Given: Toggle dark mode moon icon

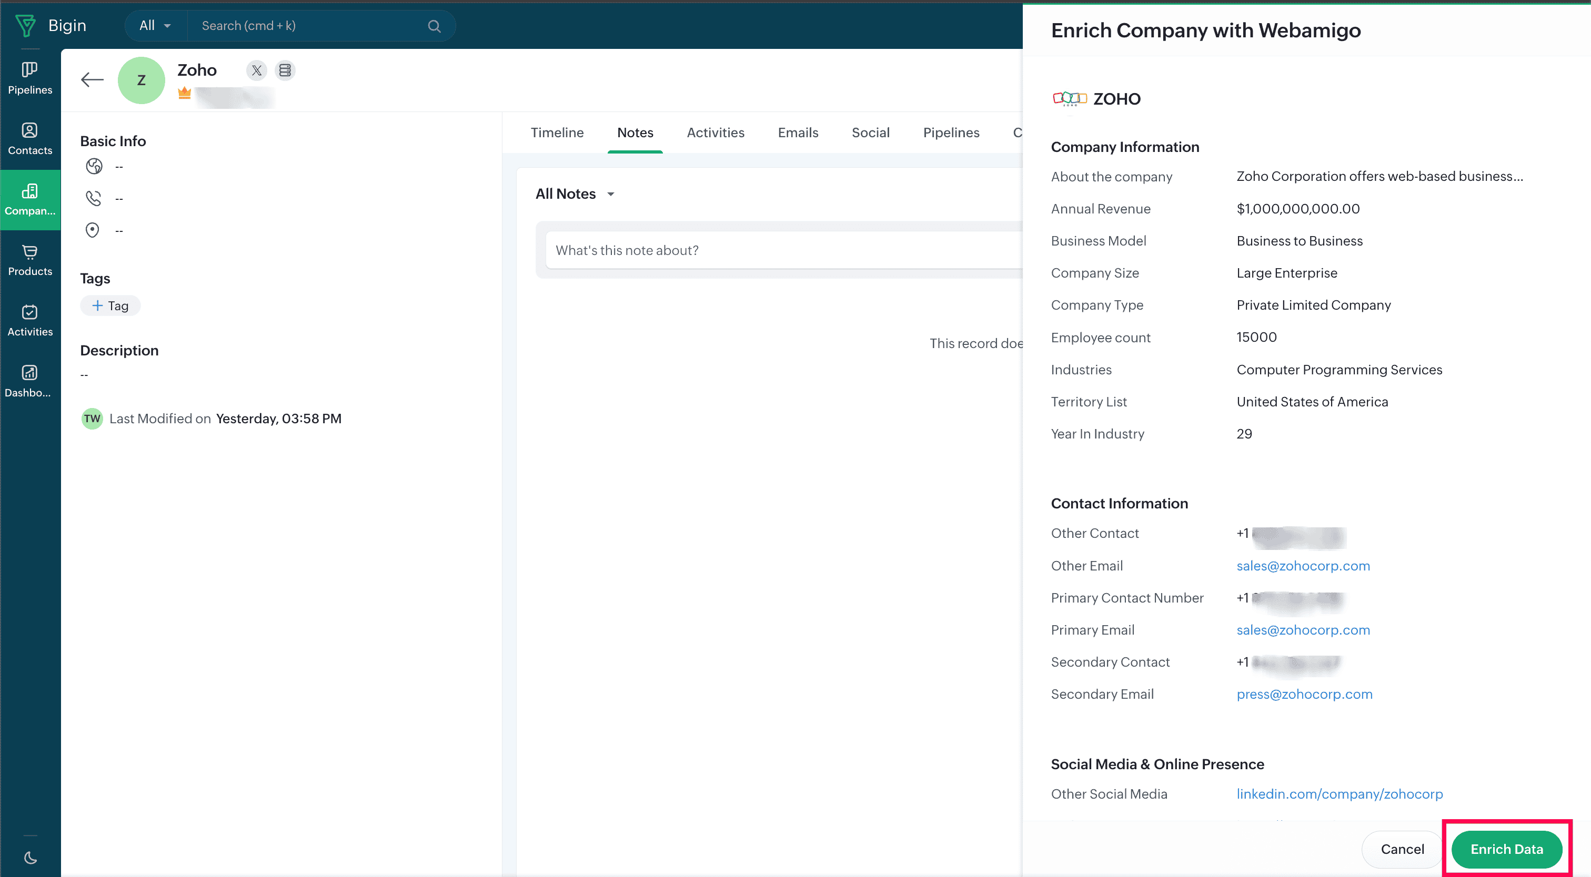Looking at the screenshot, I should click(31, 858).
